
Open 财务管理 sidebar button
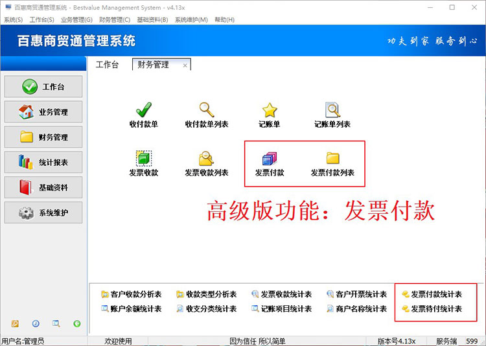(43, 137)
